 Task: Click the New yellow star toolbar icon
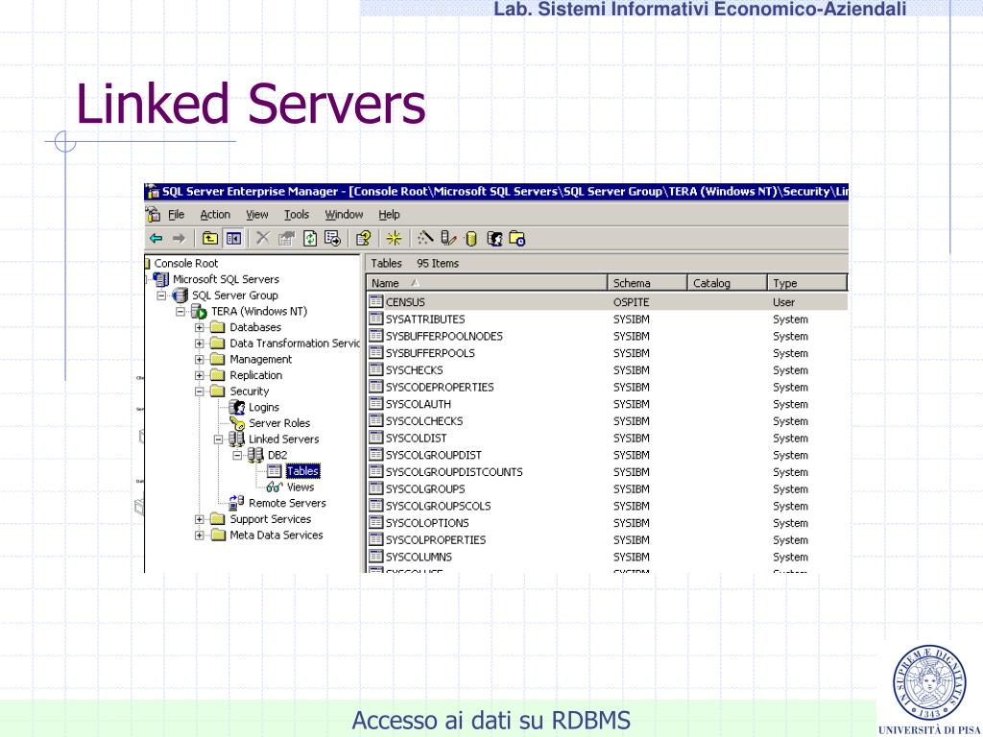coord(394,239)
